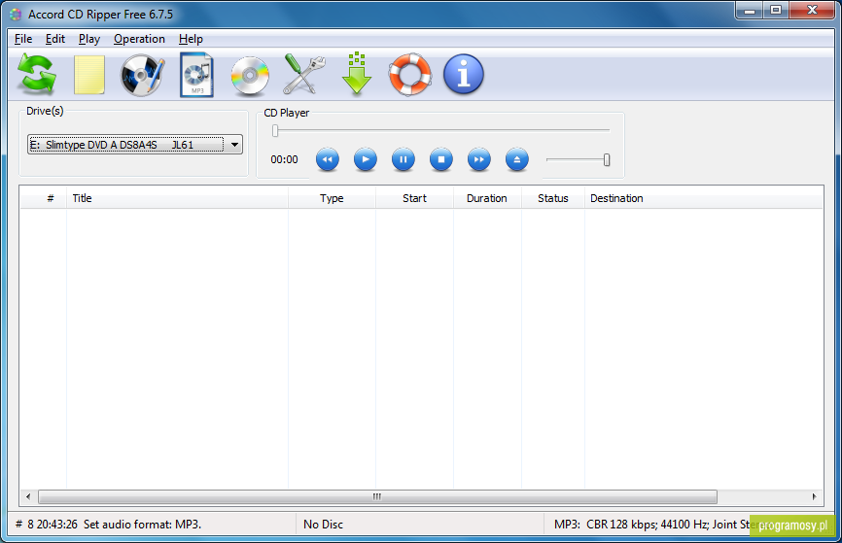This screenshot has width=842, height=543.
Task: Click the 'No Disc' status bar text
Action: [323, 525]
